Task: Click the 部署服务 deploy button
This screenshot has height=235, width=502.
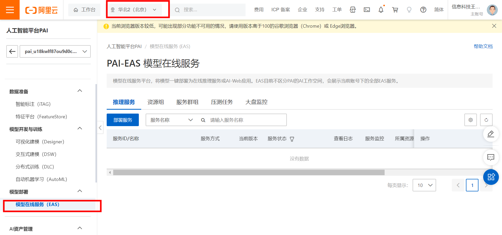Action: tap(123, 120)
